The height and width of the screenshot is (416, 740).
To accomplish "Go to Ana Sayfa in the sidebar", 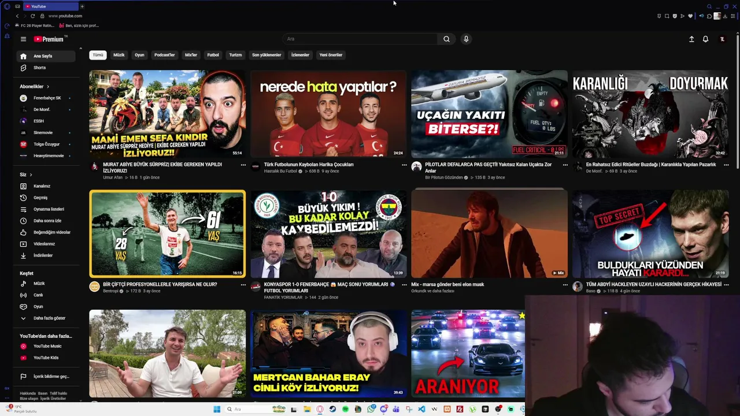I will [x=46, y=56].
